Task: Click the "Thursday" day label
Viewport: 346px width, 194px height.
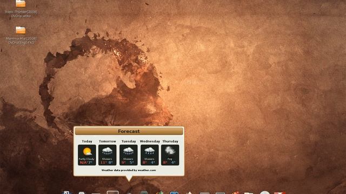Action: click(x=170, y=141)
